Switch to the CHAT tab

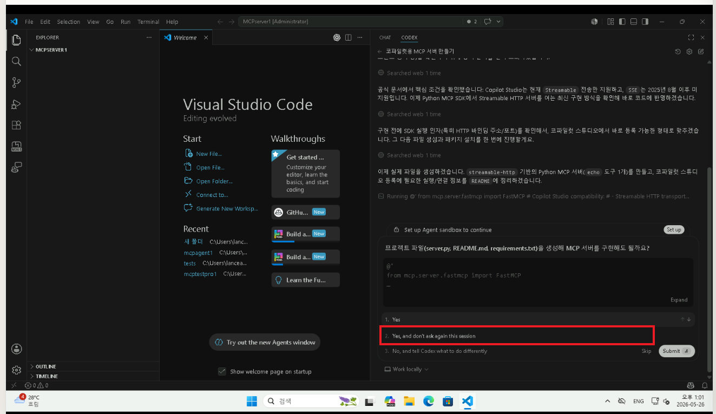pos(385,37)
